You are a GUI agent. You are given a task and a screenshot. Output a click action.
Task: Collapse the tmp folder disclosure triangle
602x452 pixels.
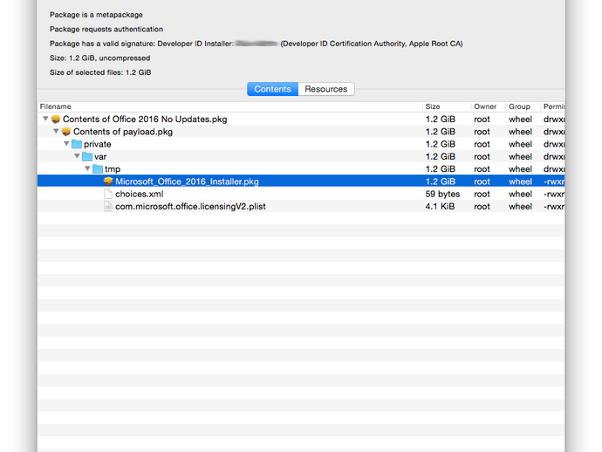point(87,168)
